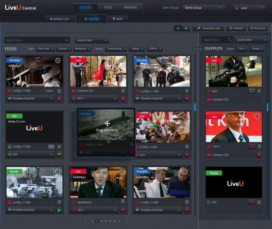Remove the Multipoint type filter
The image size is (272, 229).
tap(89, 49)
